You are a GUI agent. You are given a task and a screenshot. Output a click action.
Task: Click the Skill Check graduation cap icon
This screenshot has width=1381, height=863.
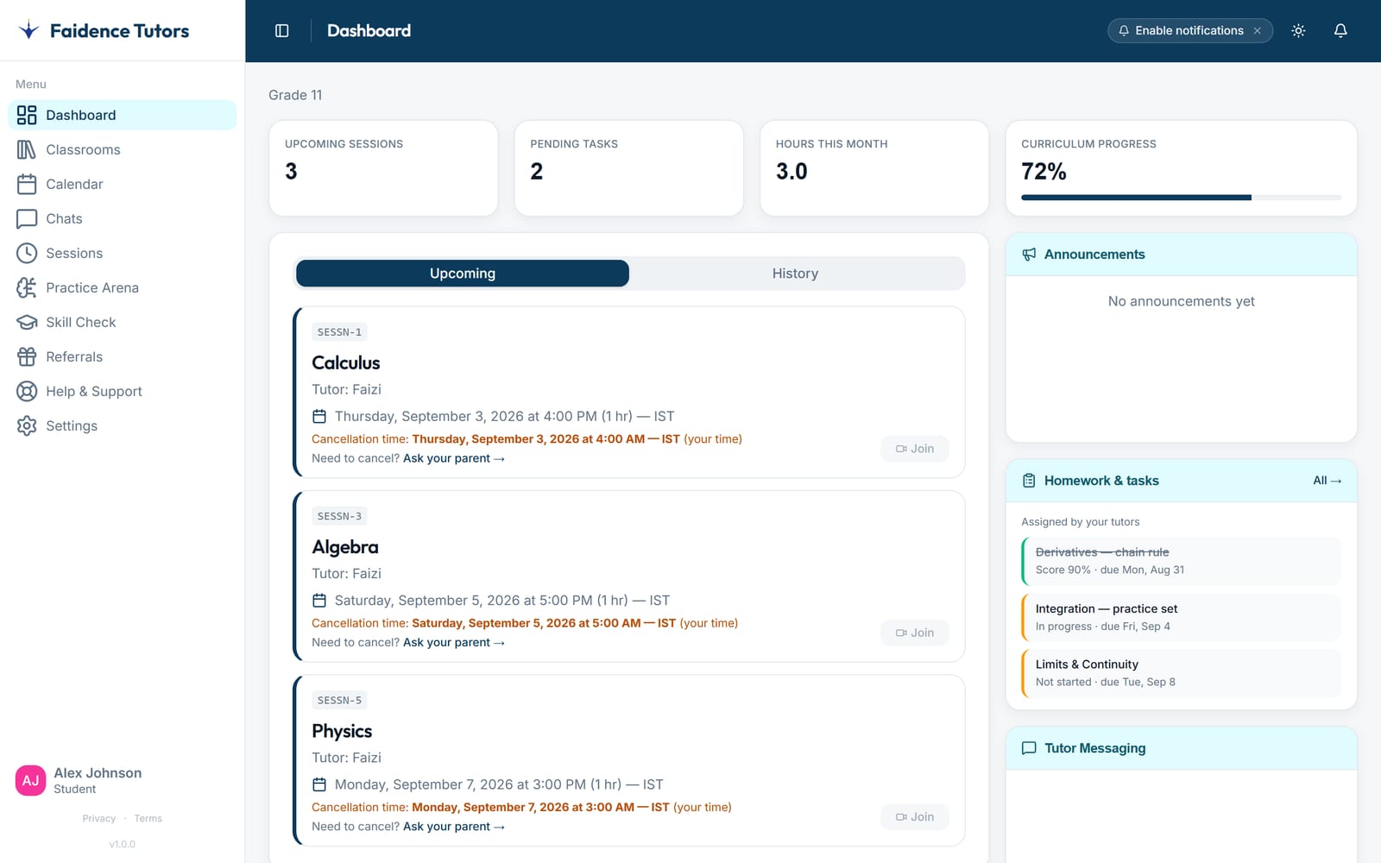(x=27, y=322)
